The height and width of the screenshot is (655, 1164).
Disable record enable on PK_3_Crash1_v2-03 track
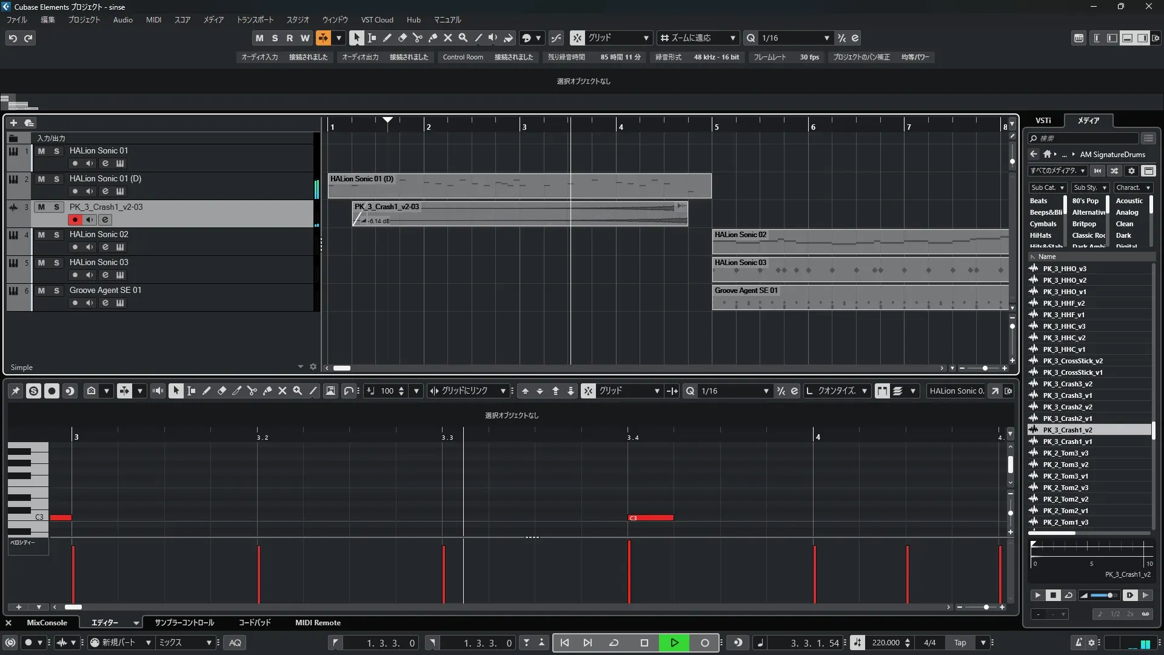75,220
